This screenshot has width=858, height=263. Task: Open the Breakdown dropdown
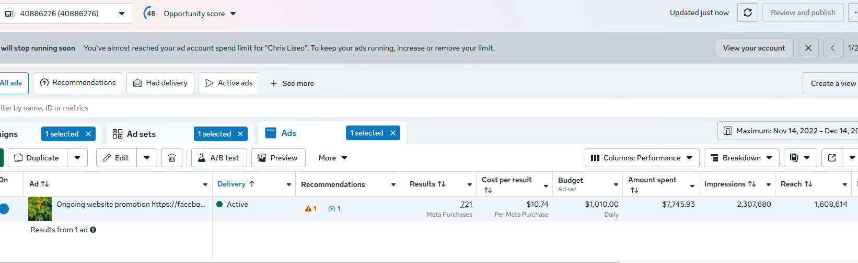pos(741,158)
